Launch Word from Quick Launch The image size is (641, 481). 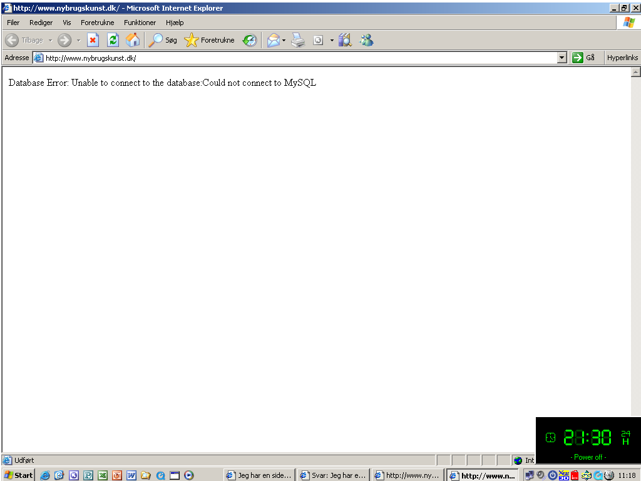tap(131, 475)
